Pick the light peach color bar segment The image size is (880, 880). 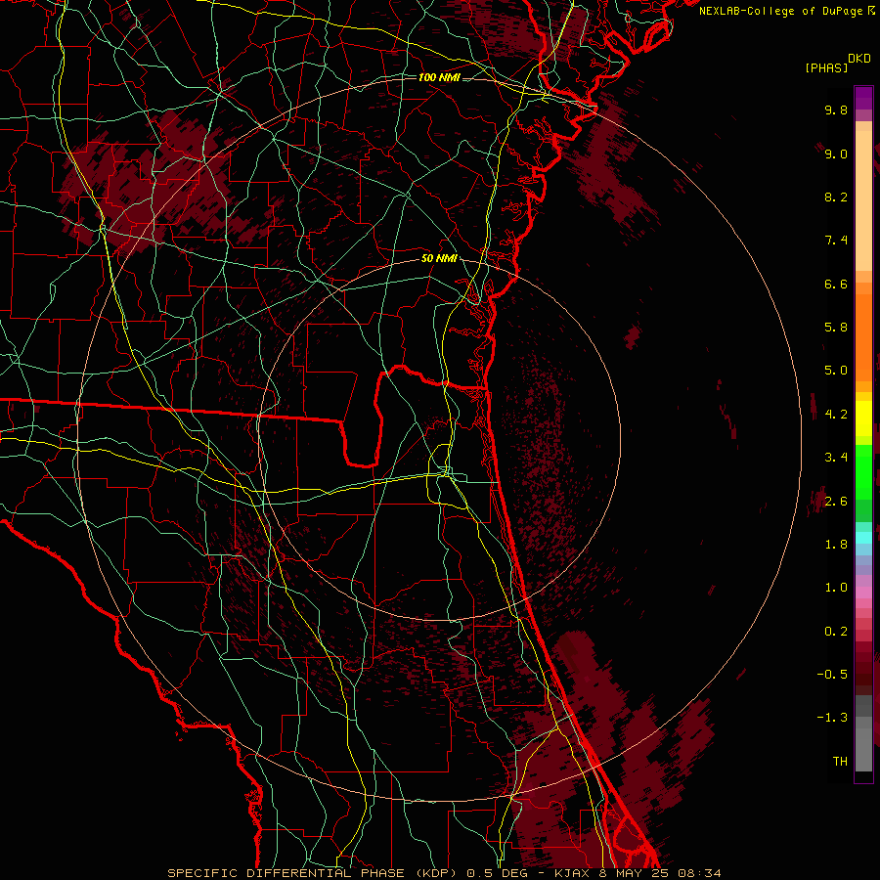(x=863, y=200)
